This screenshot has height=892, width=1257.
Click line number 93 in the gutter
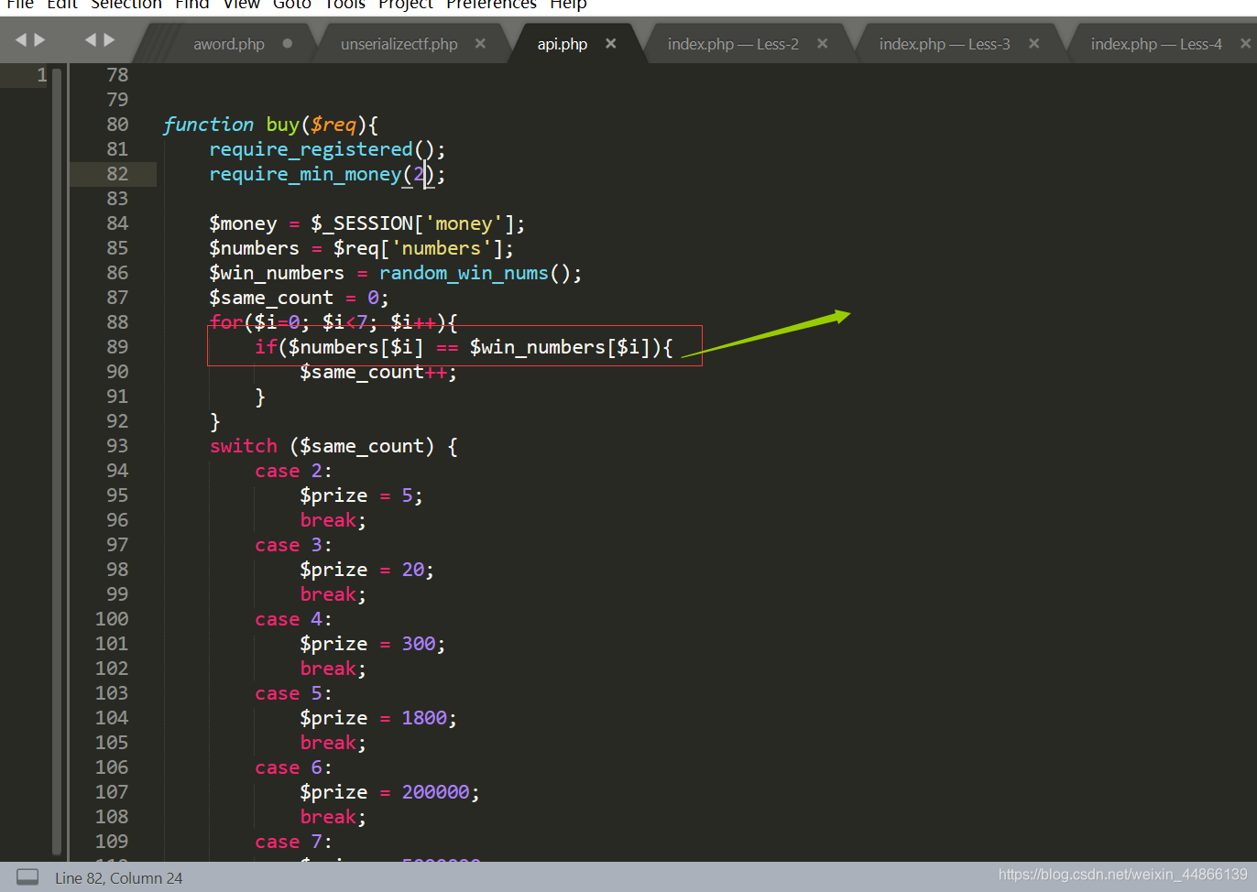[x=117, y=446]
